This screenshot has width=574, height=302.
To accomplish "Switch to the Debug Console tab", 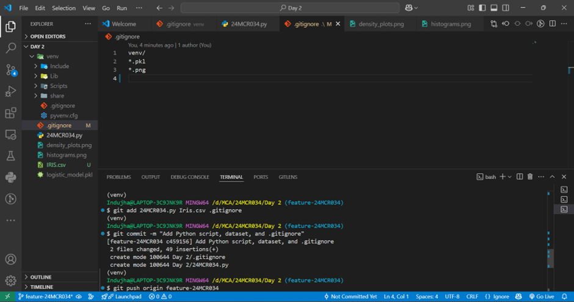I will [190, 177].
